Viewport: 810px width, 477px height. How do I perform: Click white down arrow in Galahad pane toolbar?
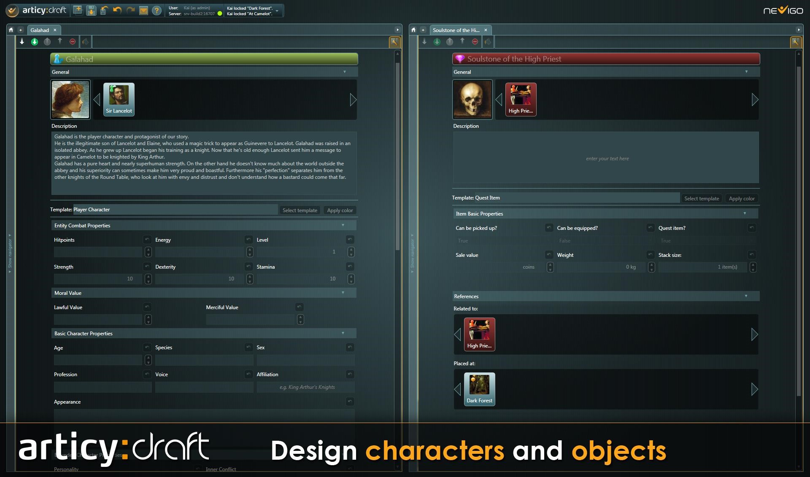22,41
